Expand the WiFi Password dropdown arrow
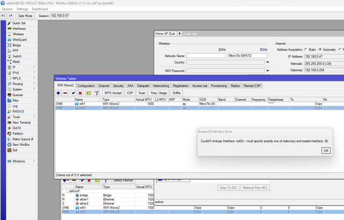Viewport: 344px width, 220px height. click(268, 70)
